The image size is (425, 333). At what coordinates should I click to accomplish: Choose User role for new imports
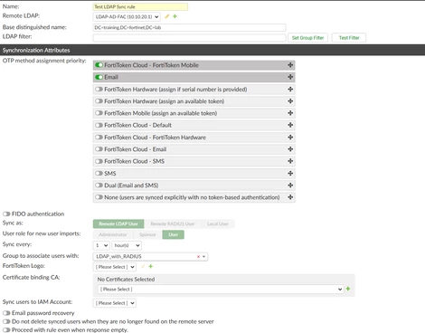pyautogui.click(x=174, y=234)
